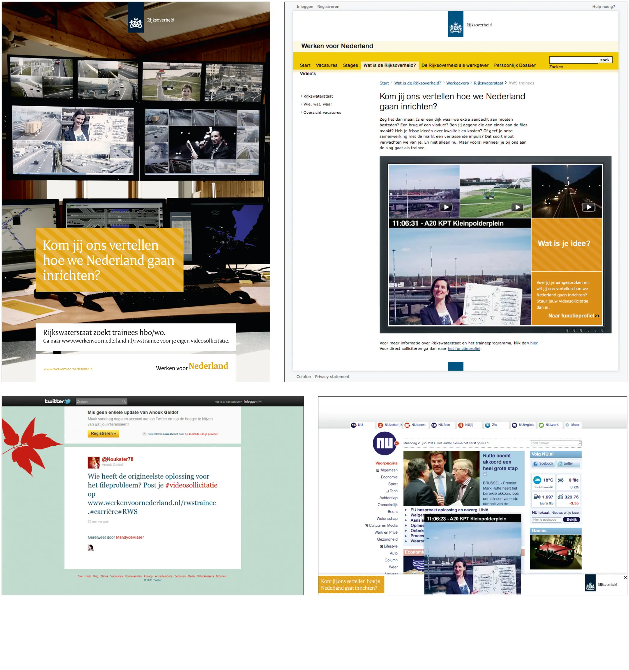The width and height of the screenshot is (629, 670).
Task: Play the green riverside video thumbnail
Action: 517,207
